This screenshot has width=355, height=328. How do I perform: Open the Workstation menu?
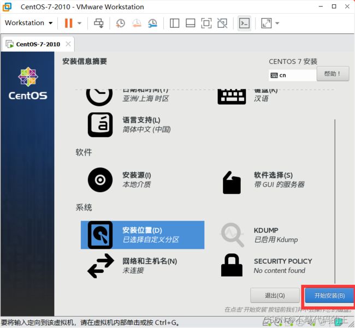click(28, 23)
